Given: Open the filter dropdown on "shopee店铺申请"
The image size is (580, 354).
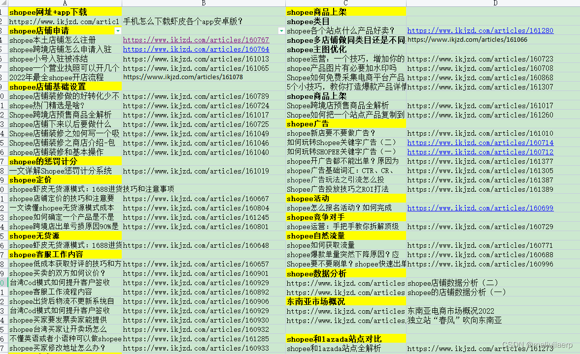Looking at the screenshot, I should pos(118,30).
